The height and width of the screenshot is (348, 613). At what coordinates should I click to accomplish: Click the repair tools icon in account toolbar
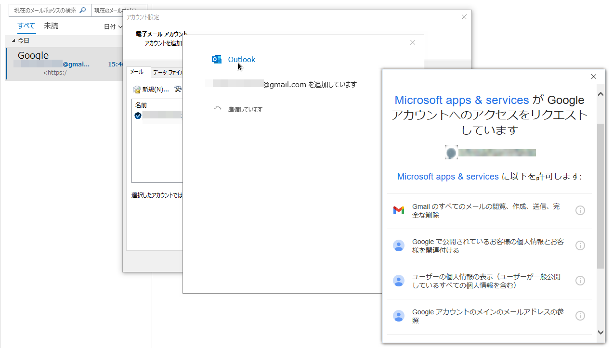point(178,89)
